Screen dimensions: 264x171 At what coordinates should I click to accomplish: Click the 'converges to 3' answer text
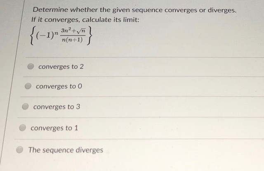point(57,107)
